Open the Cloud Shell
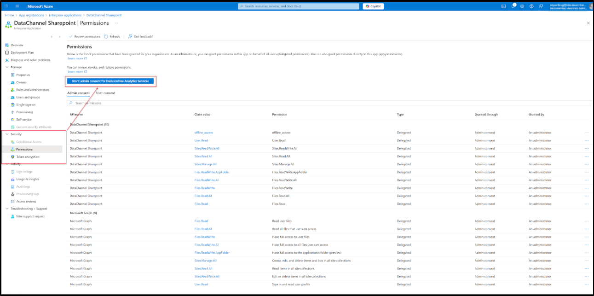 [504, 6]
